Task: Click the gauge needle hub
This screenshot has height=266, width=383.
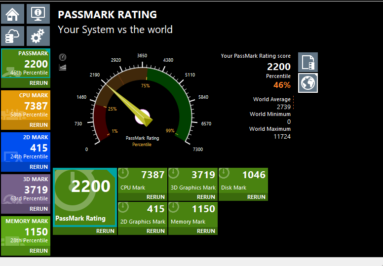Action: (143, 117)
